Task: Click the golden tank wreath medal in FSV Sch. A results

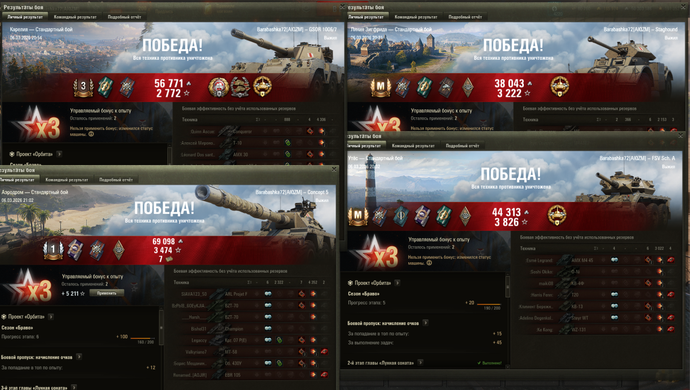Action: pyautogui.click(x=557, y=215)
